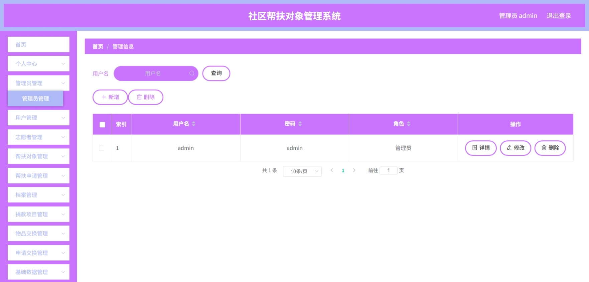Click the search magnifier icon in username field
Viewport: 589px width, 282px height.
192,73
